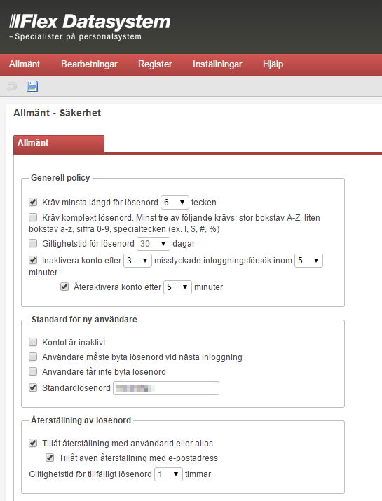Check 'Användare får inte byta lösenord'
The width and height of the screenshot is (382, 501).
(x=33, y=371)
